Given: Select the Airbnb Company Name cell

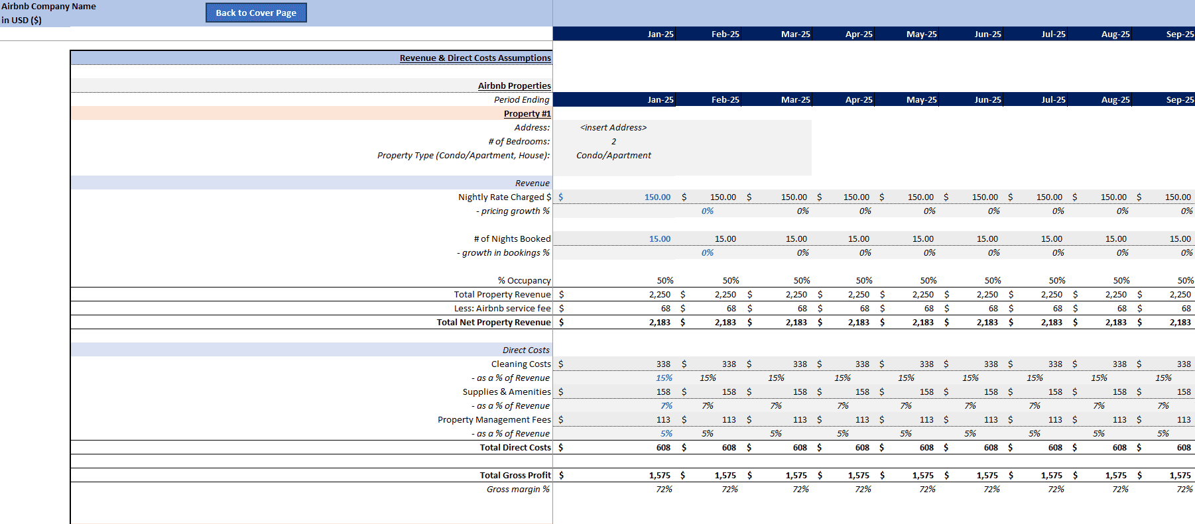Looking at the screenshot, I should point(48,6).
